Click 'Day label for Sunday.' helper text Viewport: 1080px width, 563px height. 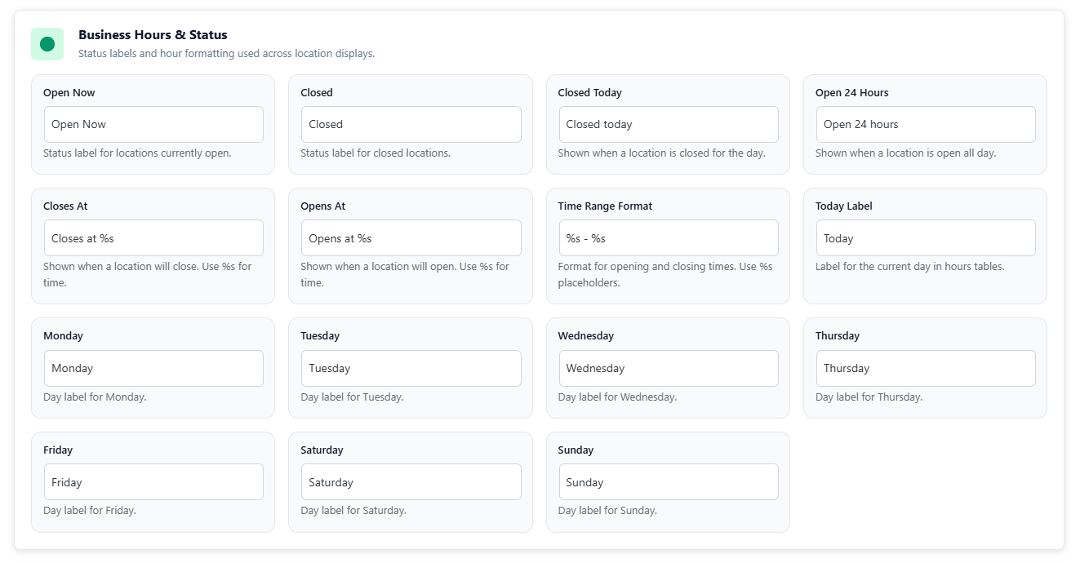607,511
